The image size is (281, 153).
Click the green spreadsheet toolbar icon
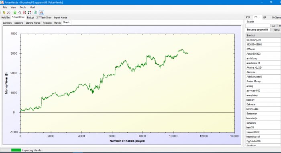35,12
